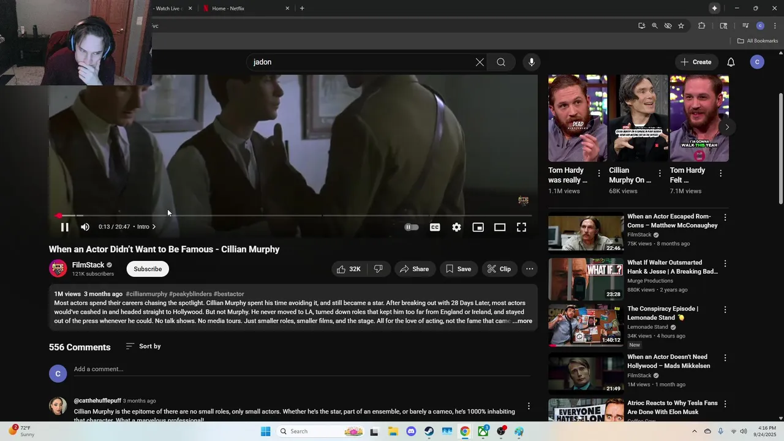Start voice search with microphone

click(532, 62)
